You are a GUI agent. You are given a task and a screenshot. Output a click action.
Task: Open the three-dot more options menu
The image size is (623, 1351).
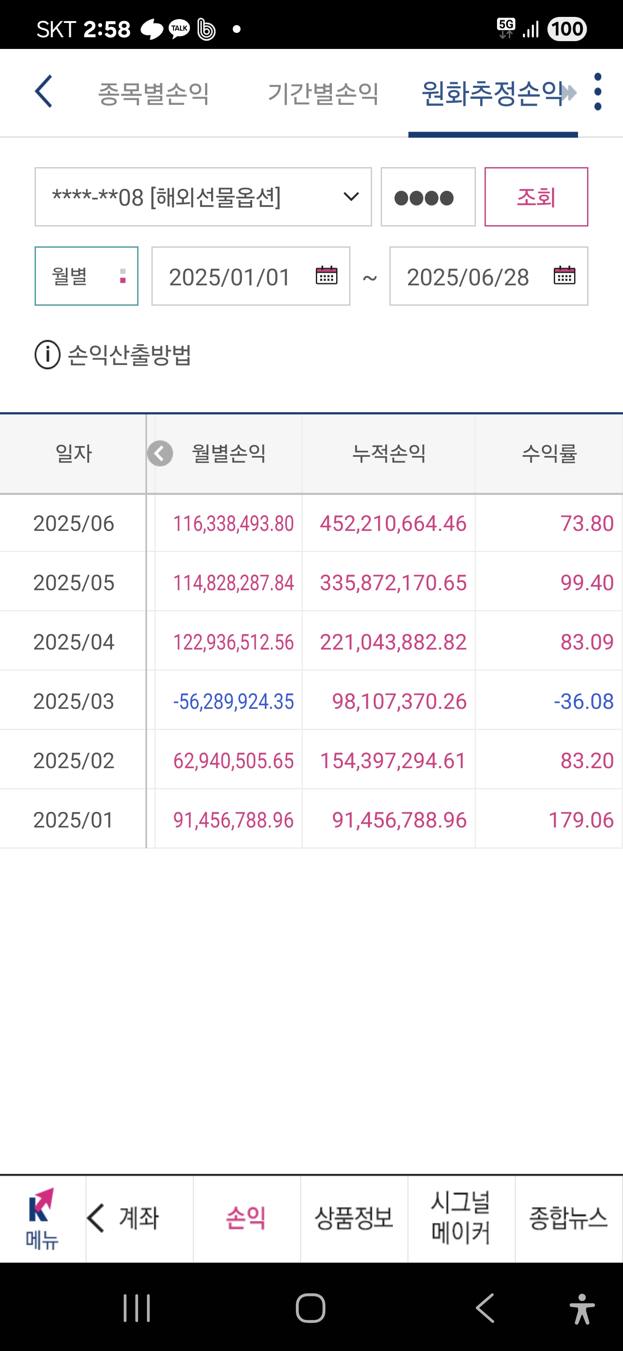point(597,92)
